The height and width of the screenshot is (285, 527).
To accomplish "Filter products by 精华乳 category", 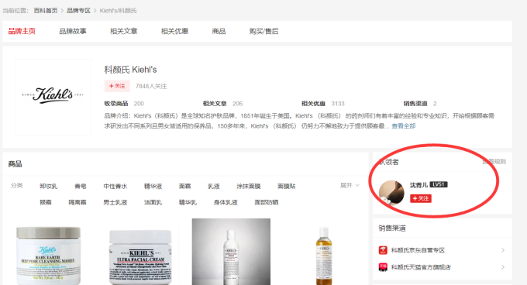I will coord(188,202).
